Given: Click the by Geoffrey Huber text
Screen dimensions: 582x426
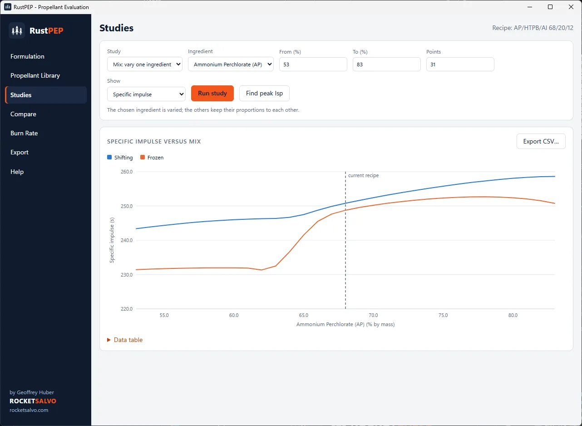Looking at the screenshot, I should click(x=32, y=392).
